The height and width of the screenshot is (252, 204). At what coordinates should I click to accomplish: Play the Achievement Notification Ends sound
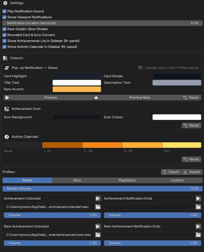pyautogui.click(x=198, y=198)
